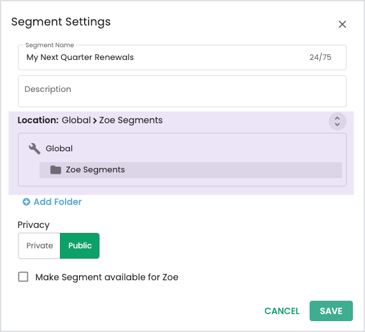365x332 pixels.
Task: Click Add Folder link text
Action: click(x=57, y=202)
